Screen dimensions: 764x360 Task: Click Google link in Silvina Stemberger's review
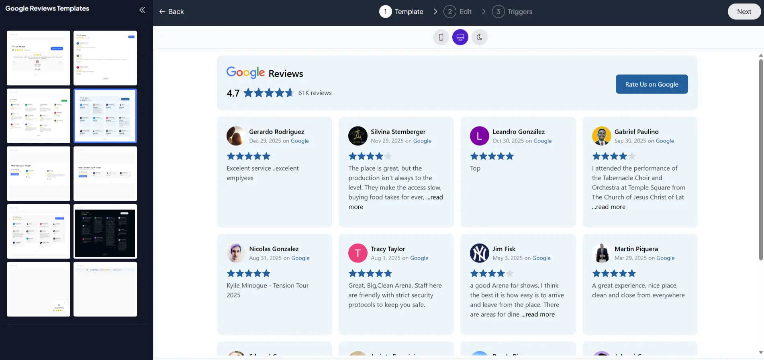(422, 141)
